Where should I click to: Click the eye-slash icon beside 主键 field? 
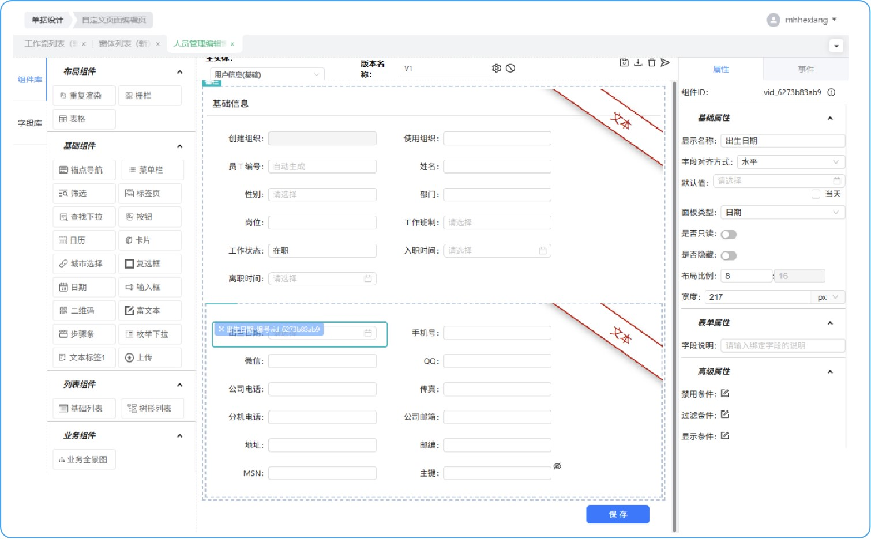pos(557,466)
